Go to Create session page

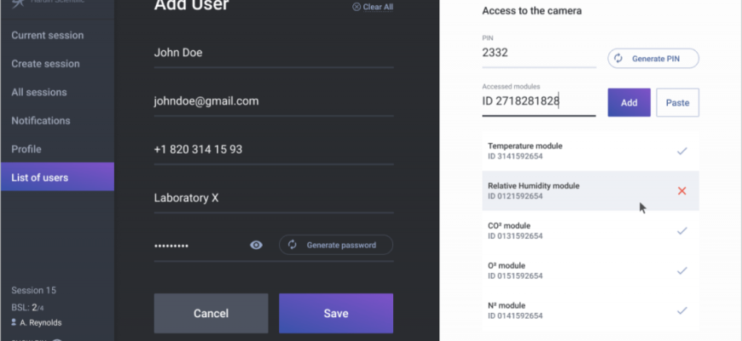[x=45, y=64]
